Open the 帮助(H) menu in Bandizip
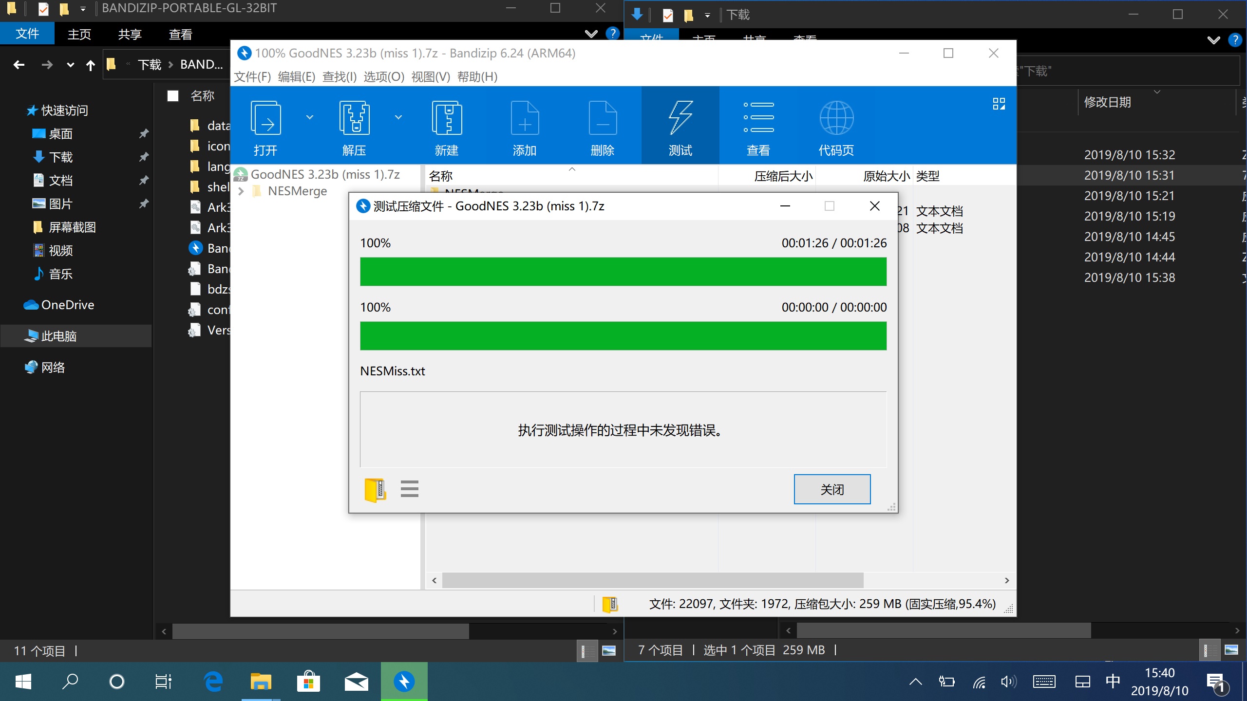This screenshot has height=701, width=1247. [x=477, y=77]
